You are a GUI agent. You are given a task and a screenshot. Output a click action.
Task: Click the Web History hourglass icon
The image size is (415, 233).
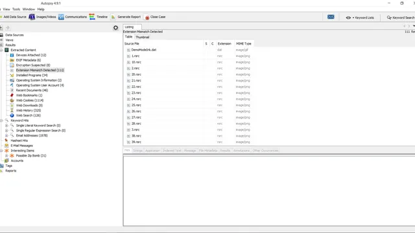(12, 111)
